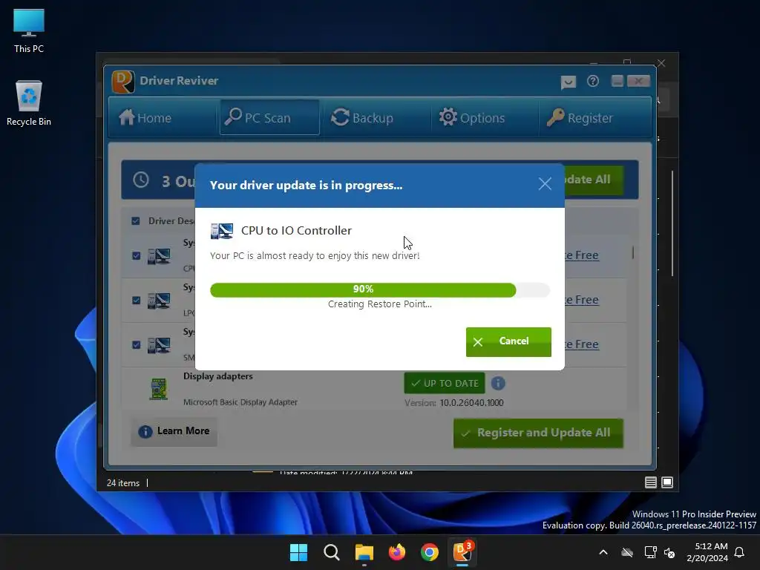The height and width of the screenshot is (570, 760).
Task: Toggle the Driver Description select-all checkbox
Action: point(136,221)
